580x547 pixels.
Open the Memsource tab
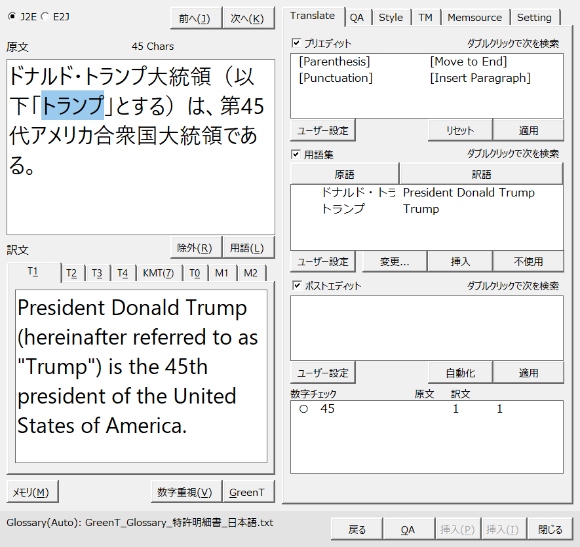pyautogui.click(x=474, y=18)
